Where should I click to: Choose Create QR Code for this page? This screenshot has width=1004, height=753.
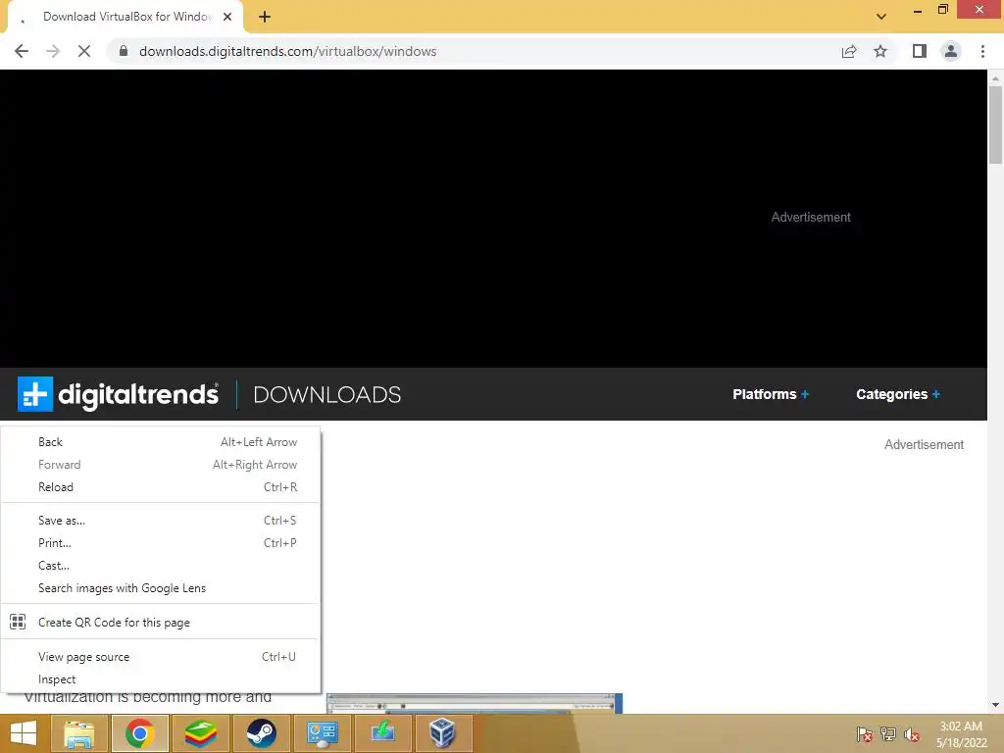160,623
